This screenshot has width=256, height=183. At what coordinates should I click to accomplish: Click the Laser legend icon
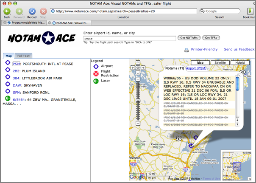pyautogui.click(x=96, y=81)
